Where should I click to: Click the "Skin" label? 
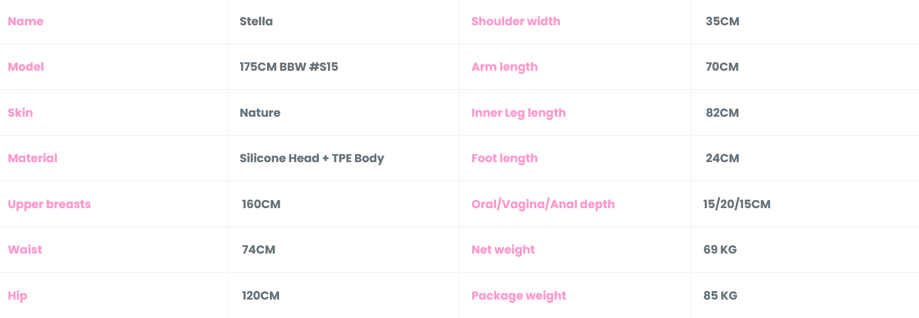point(20,113)
